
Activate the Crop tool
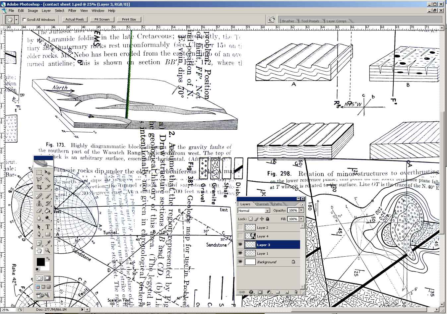pyautogui.click(x=39, y=187)
